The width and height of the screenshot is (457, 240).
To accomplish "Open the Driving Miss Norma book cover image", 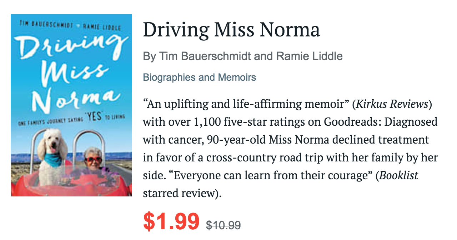I will [x=71, y=105].
